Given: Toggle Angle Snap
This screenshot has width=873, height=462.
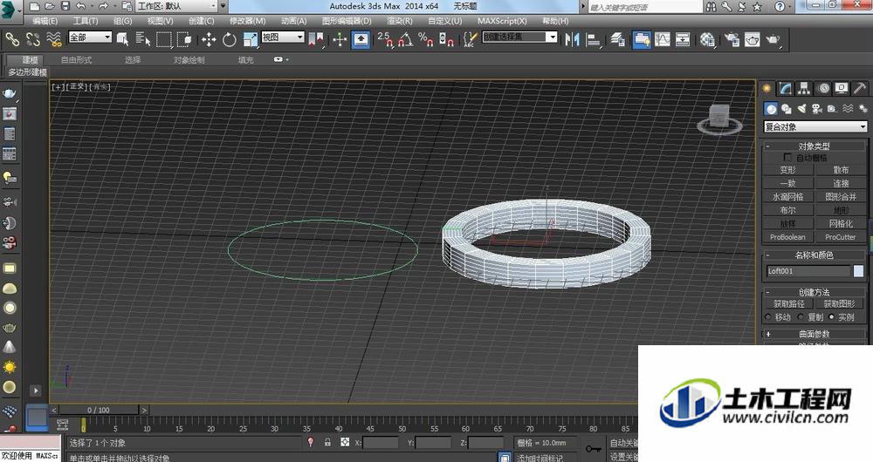Looking at the screenshot, I should click(x=406, y=39).
